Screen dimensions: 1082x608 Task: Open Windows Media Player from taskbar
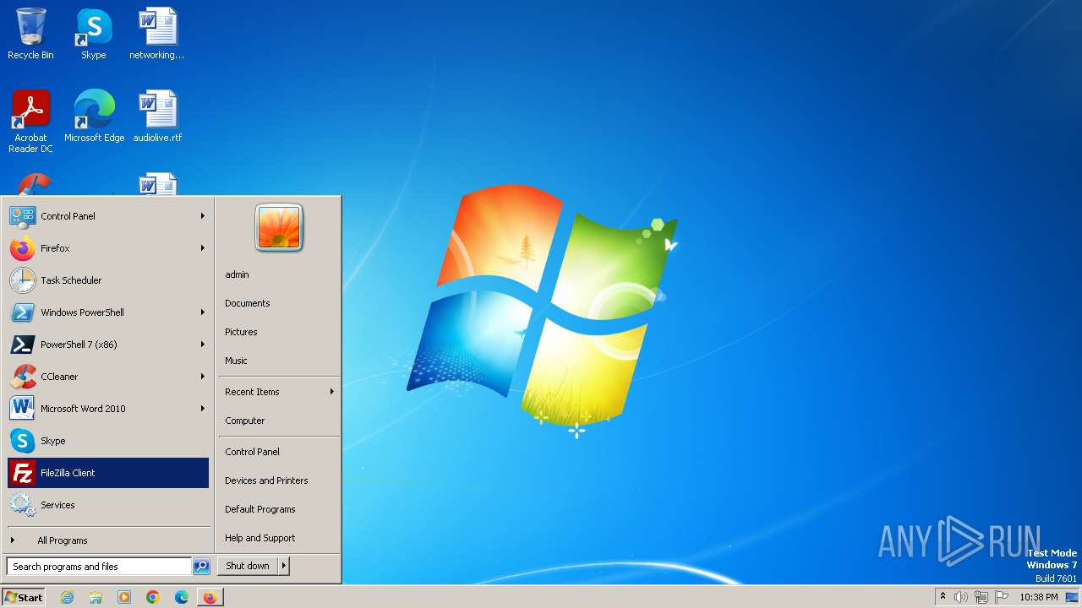click(124, 597)
